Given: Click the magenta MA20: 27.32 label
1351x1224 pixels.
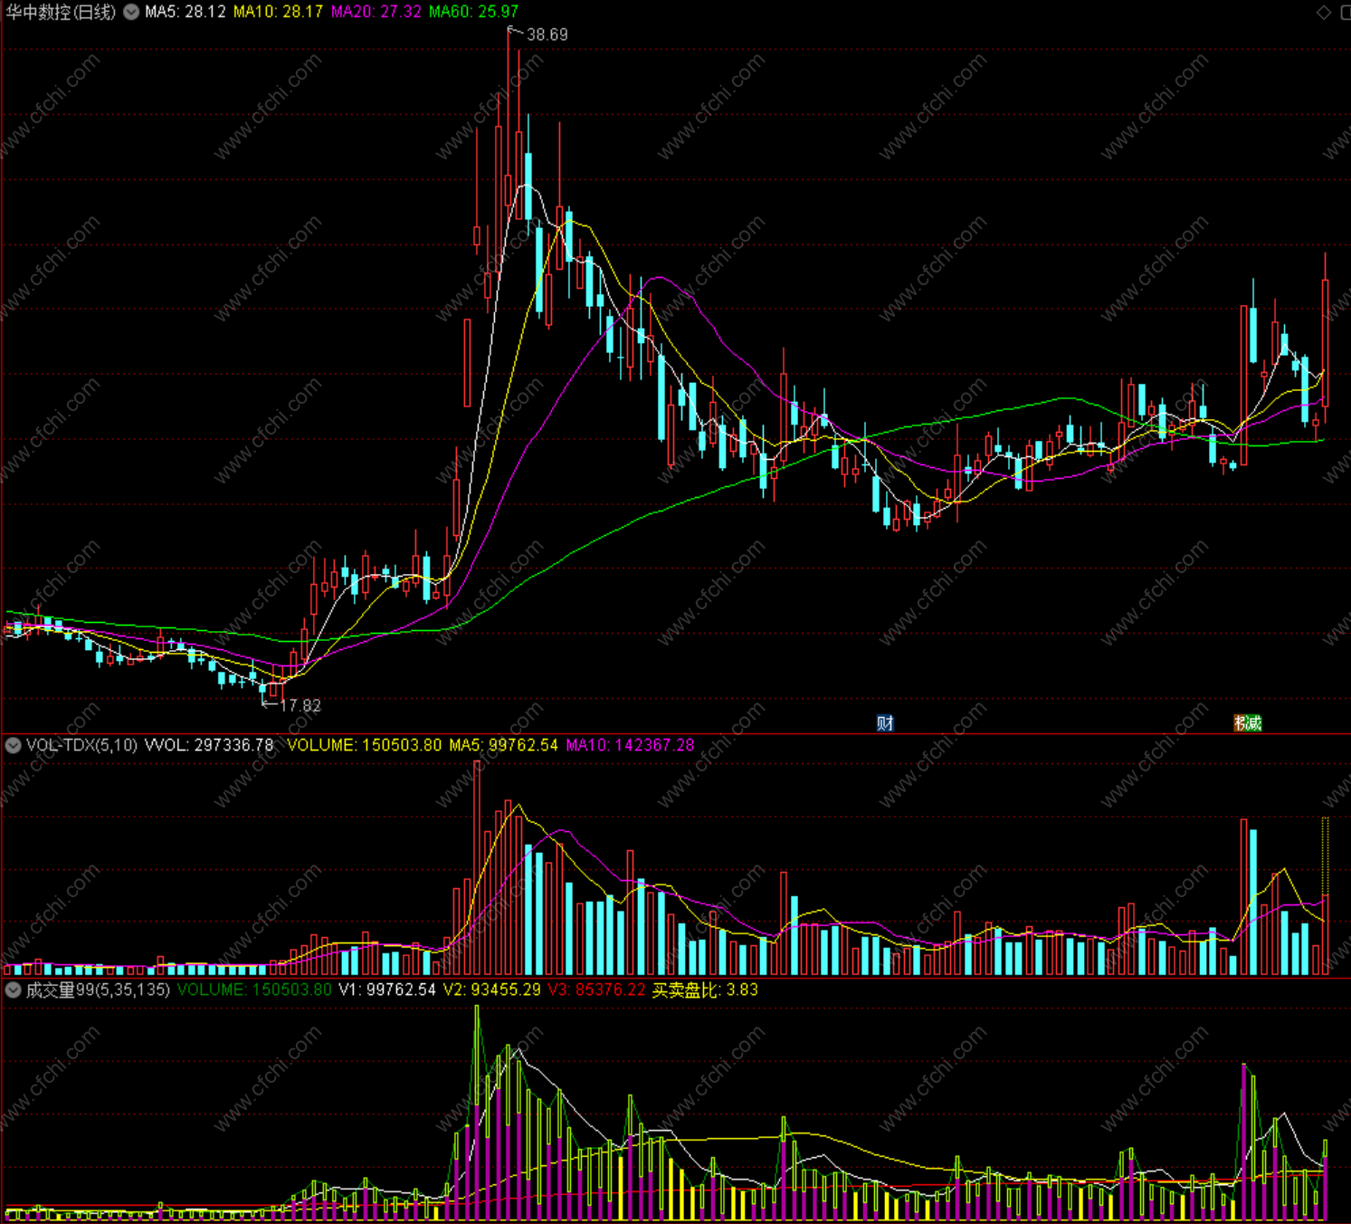Looking at the screenshot, I should pyautogui.click(x=376, y=12).
